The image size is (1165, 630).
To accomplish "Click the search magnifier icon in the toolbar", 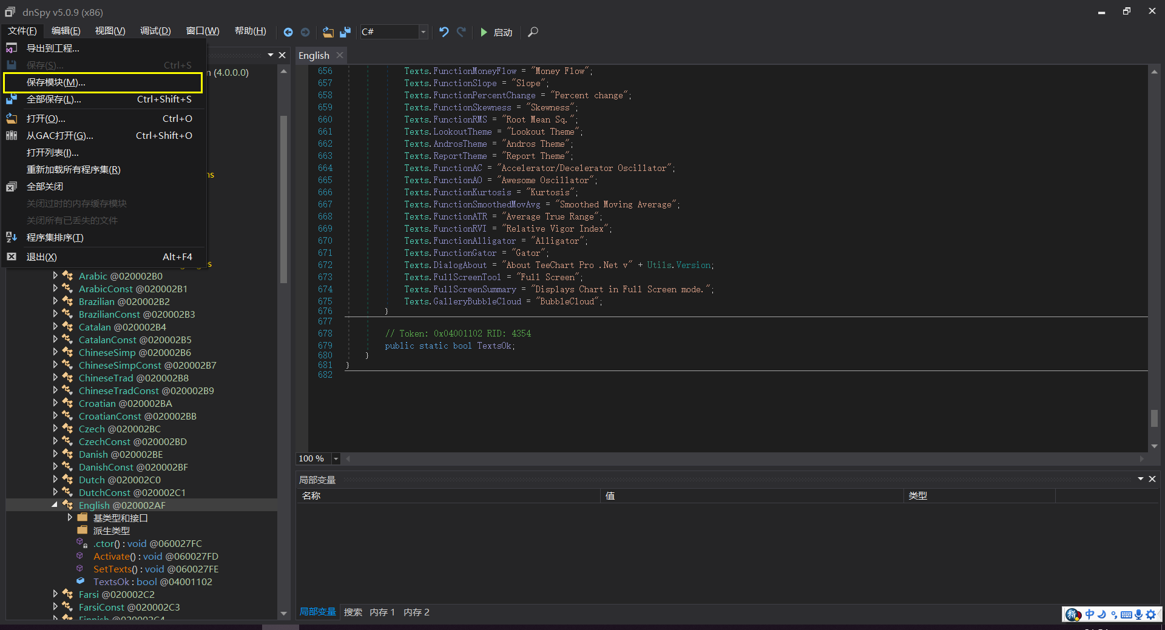I will [532, 32].
